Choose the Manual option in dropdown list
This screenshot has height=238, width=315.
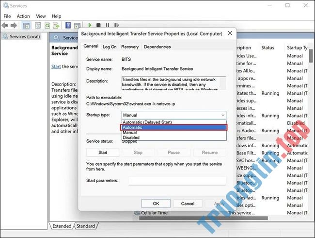pyautogui.click(x=174, y=133)
